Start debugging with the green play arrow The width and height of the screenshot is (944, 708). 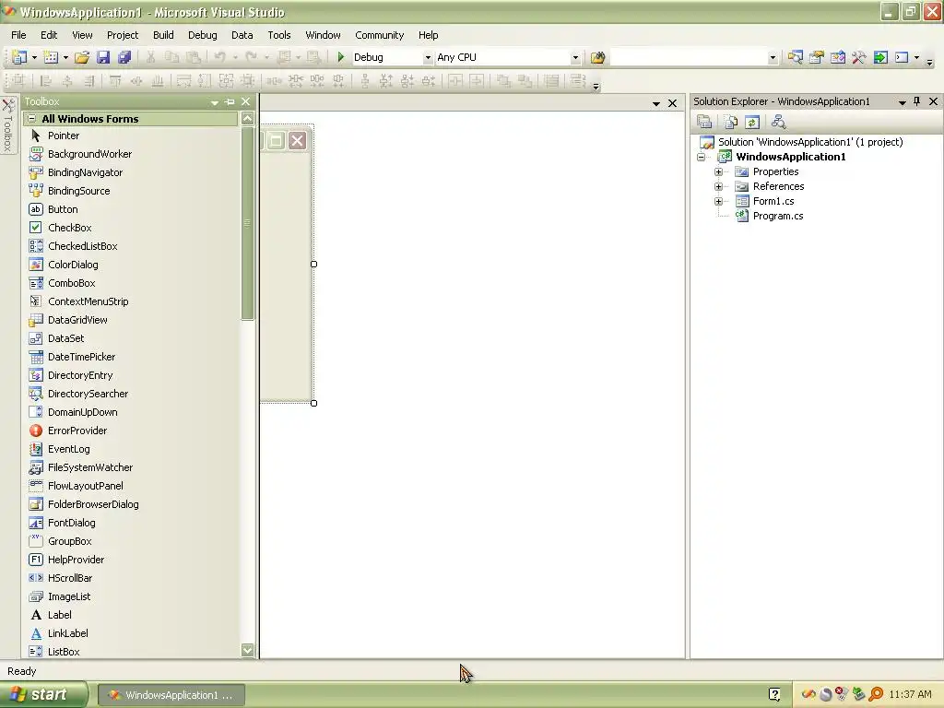(341, 57)
